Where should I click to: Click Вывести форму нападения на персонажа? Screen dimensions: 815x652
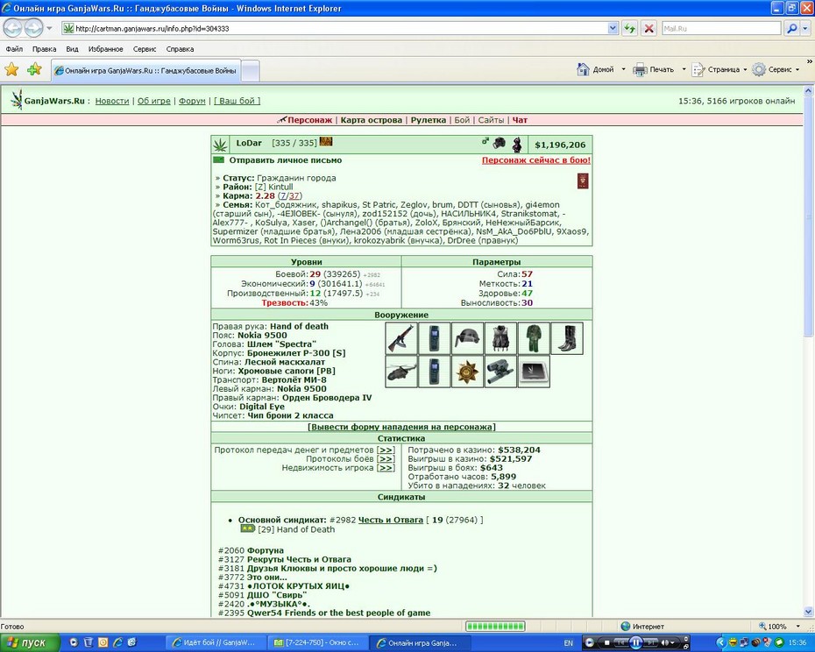tap(401, 427)
